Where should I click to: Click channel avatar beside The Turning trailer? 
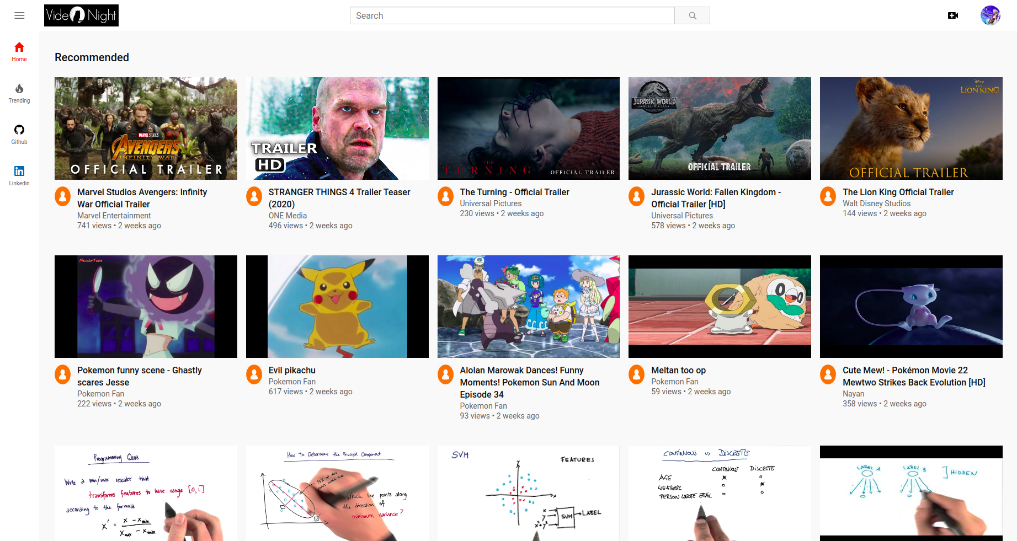[x=446, y=196]
